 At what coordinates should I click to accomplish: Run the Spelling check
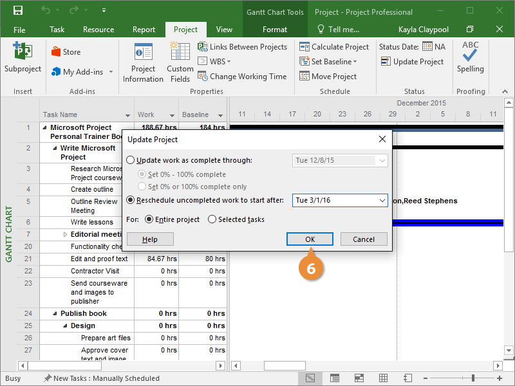(x=470, y=59)
